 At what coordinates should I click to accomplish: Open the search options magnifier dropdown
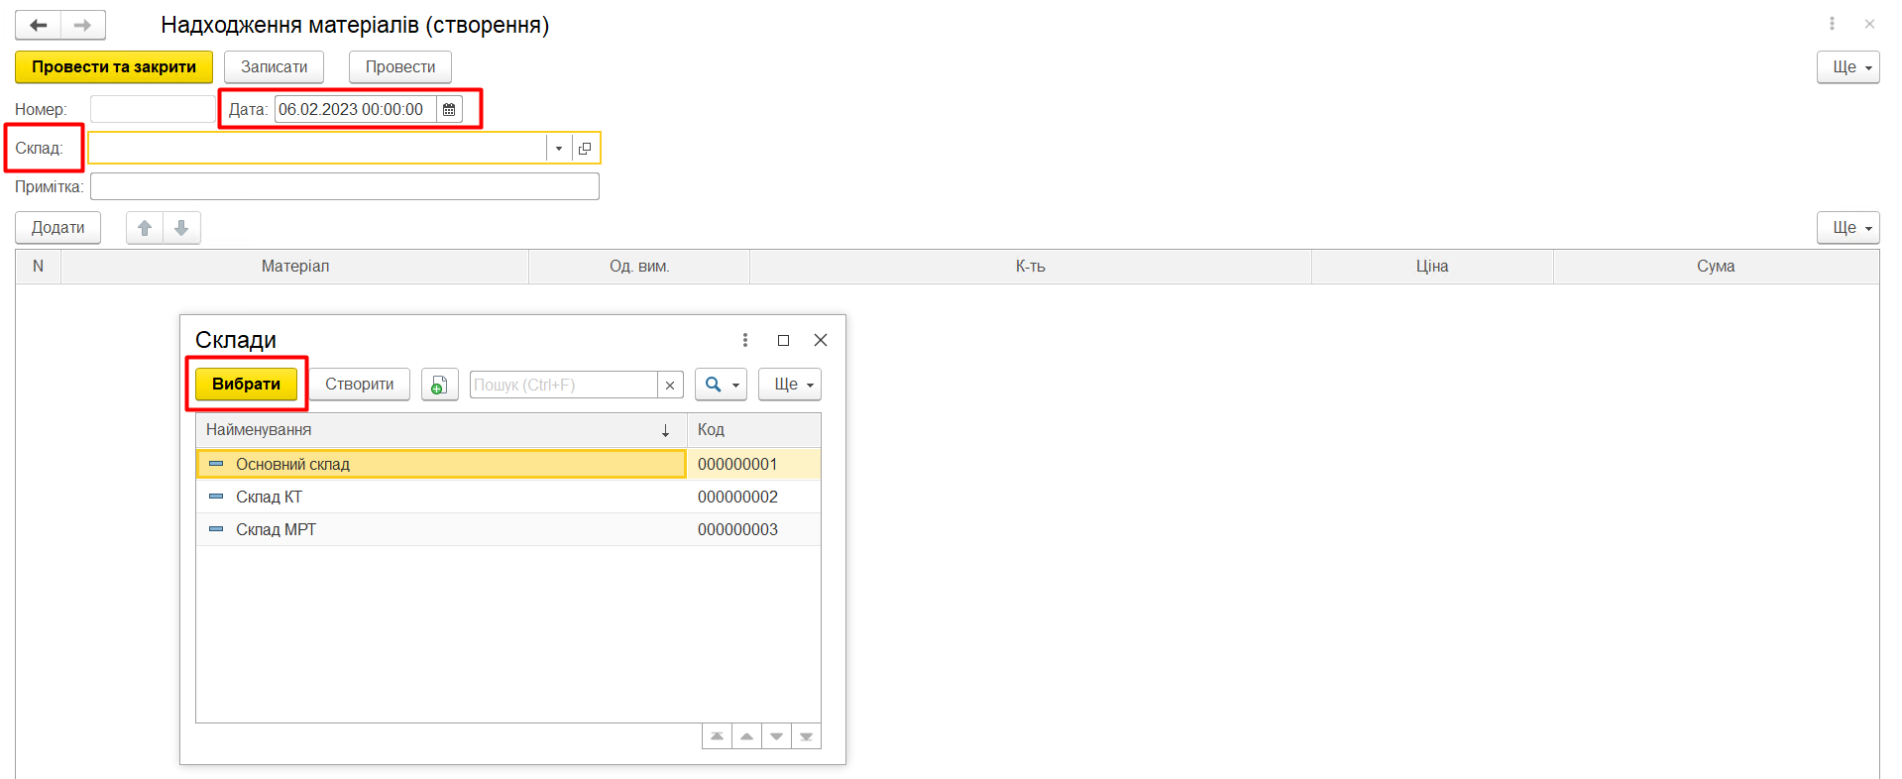click(721, 385)
